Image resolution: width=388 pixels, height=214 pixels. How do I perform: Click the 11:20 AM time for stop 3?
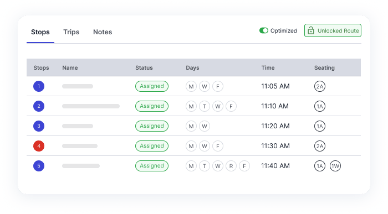275,126
